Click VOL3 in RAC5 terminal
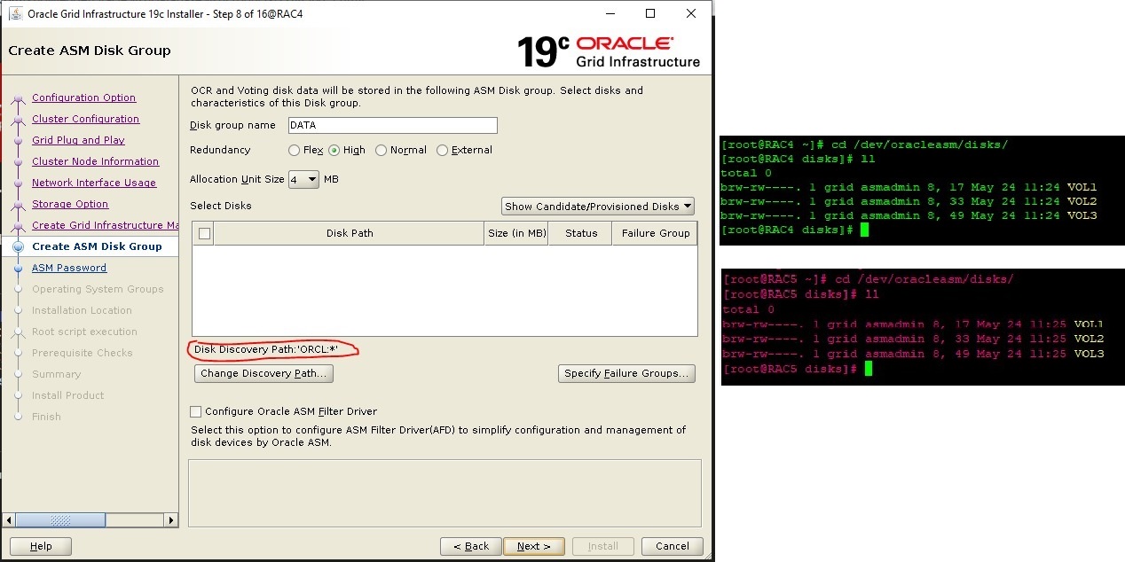The width and height of the screenshot is (1125, 562). pyautogui.click(x=1089, y=354)
